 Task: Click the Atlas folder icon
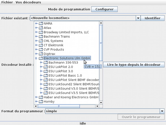click(41, 28)
